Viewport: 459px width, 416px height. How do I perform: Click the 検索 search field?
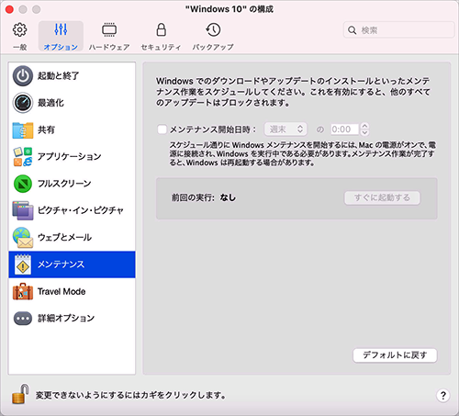click(398, 30)
